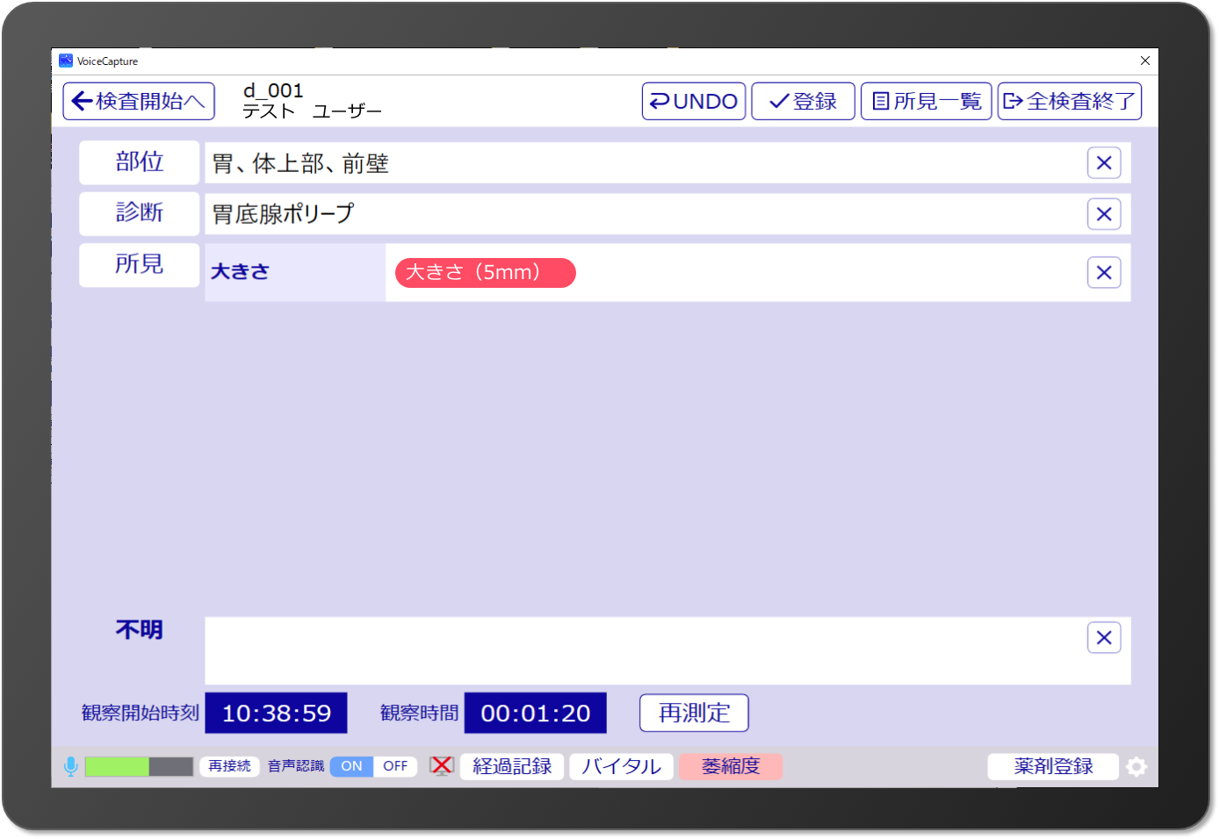Screen dimensions: 1219x839
Task: Click the 大きさ（5mm）red tag
Action: pyautogui.click(x=486, y=272)
